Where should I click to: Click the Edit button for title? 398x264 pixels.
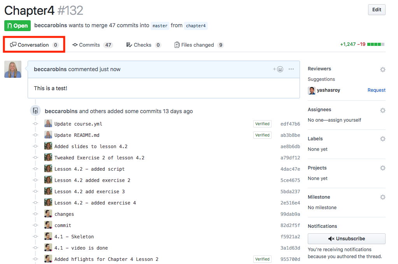click(377, 10)
